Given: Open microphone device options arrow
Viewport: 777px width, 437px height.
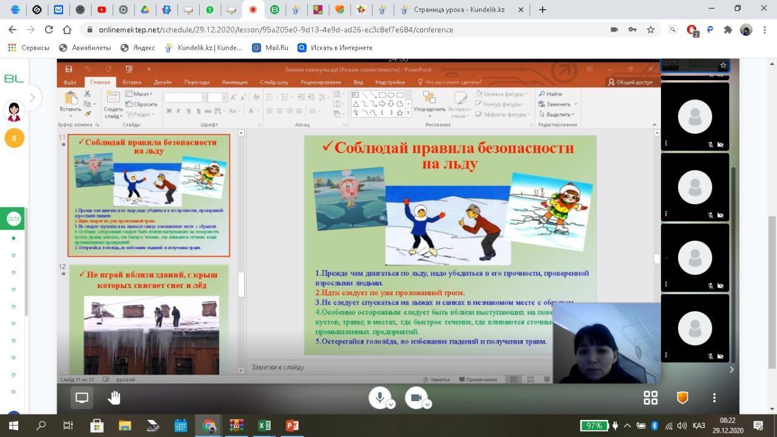Looking at the screenshot, I should point(392,404).
